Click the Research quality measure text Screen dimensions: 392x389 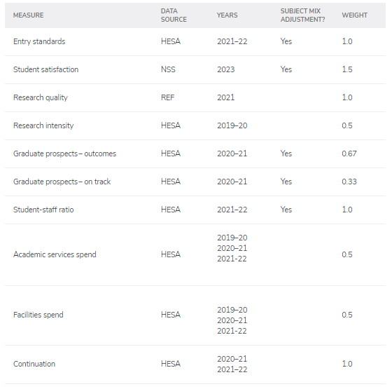pos(41,97)
